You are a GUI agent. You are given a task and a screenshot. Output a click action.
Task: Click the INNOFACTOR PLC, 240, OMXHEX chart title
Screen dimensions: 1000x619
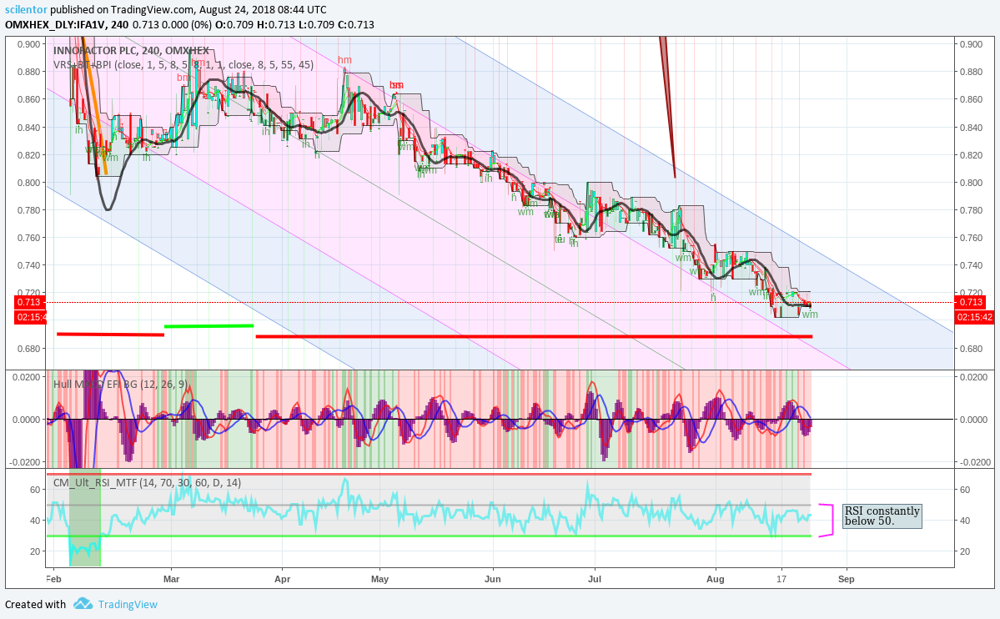[131, 50]
